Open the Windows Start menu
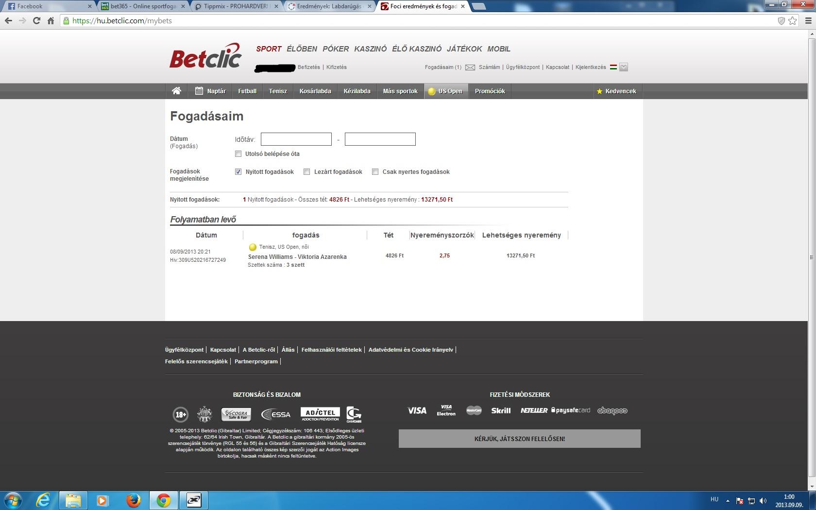Viewport: 816px width, 510px height. tap(13, 500)
